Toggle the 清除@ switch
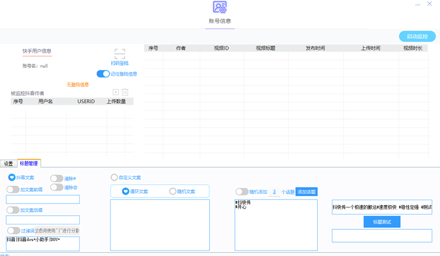Image resolution: width=440 pixels, height=256 pixels. (x=56, y=187)
